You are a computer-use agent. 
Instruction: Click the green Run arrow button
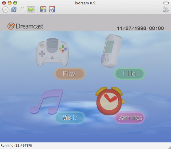[31, 9]
